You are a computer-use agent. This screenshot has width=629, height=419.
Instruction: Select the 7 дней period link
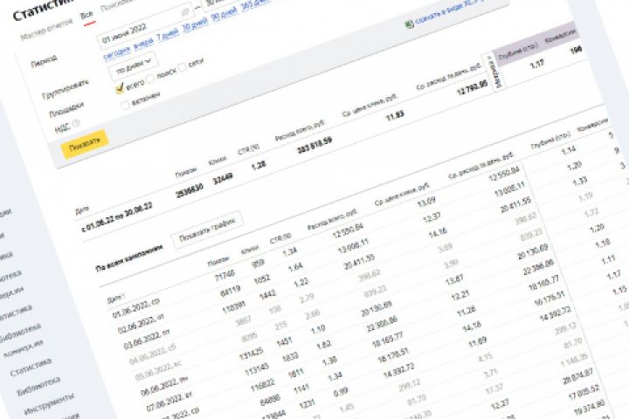(x=167, y=35)
